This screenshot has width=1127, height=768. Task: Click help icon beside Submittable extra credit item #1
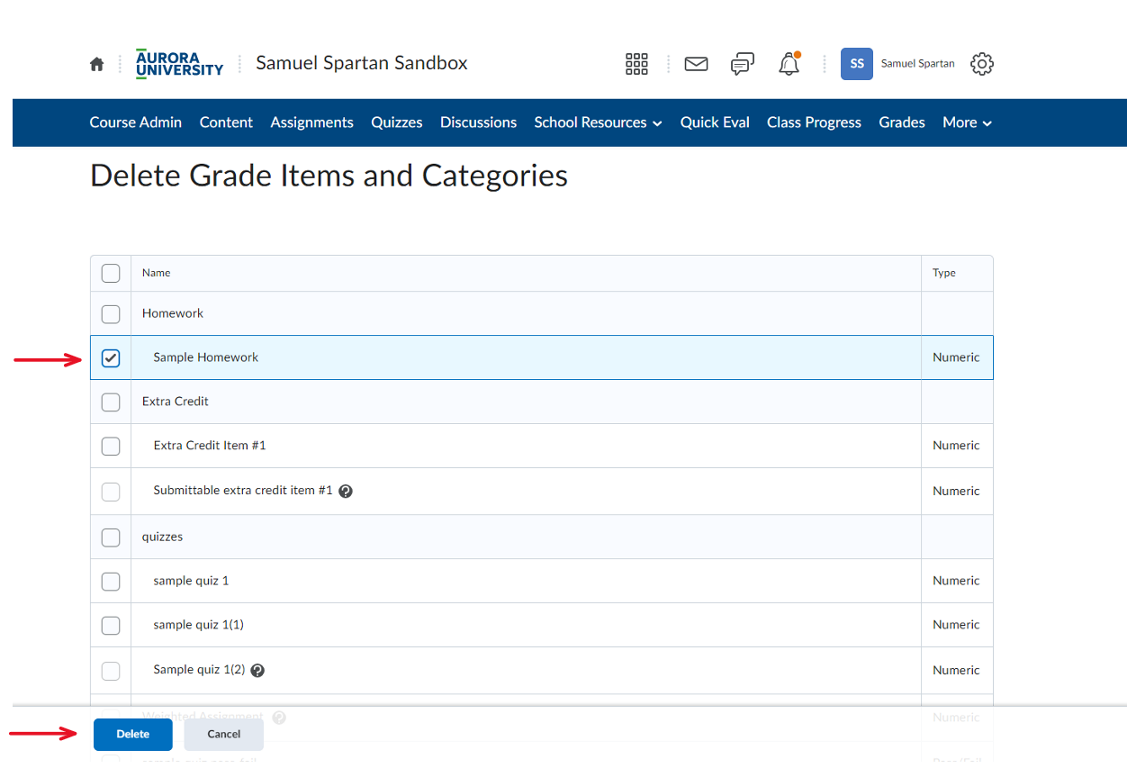click(346, 492)
